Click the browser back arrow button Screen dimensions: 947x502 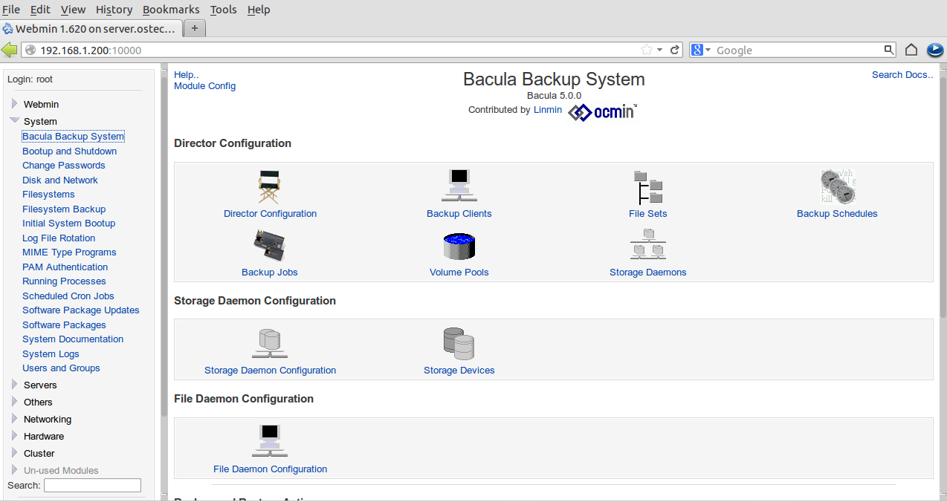coord(10,50)
